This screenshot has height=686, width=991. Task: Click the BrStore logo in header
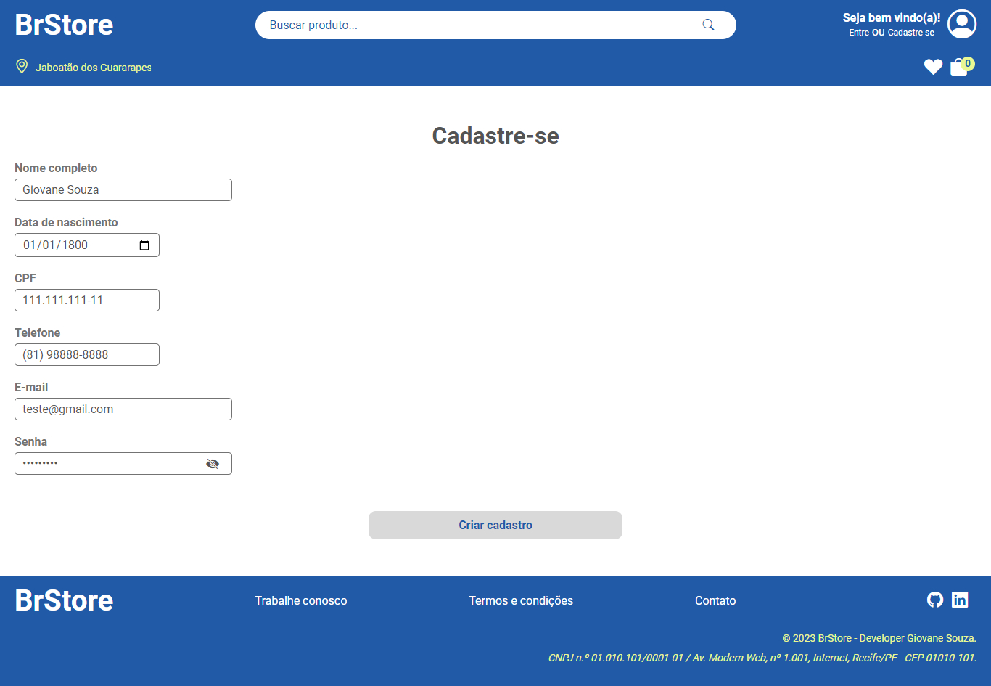64,25
